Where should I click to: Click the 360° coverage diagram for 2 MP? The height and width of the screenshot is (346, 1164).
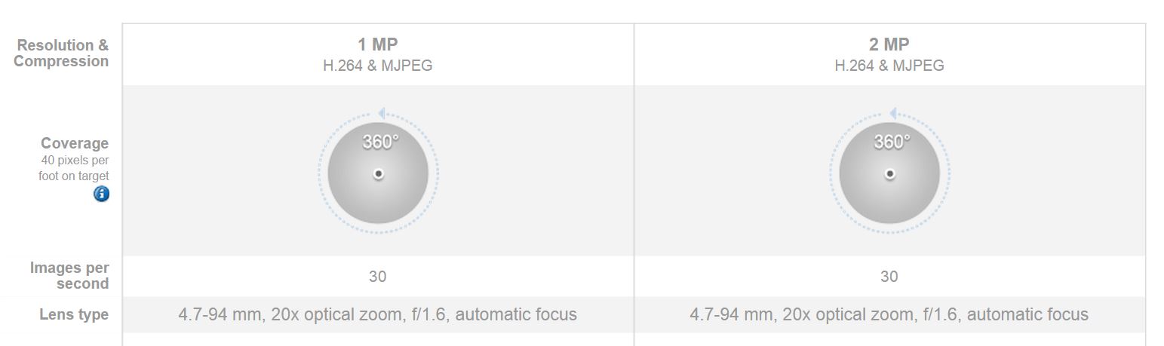pos(889,173)
